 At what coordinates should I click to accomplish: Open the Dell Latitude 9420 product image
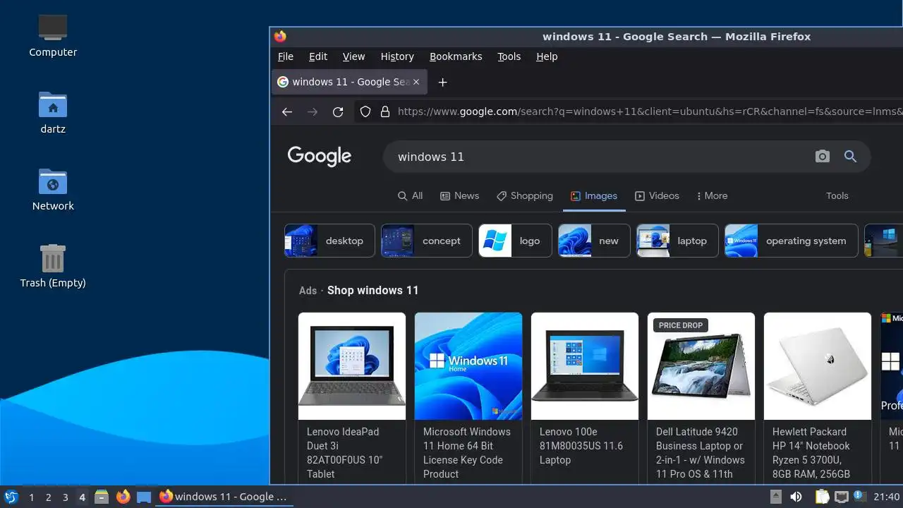point(701,366)
